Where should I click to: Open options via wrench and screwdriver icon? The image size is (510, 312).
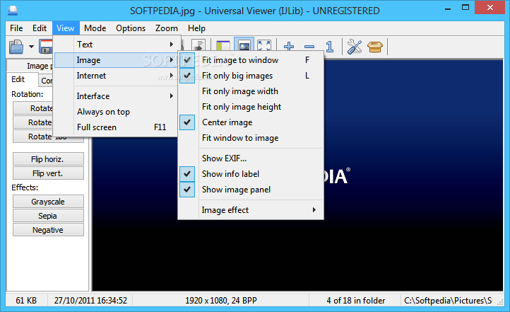[354, 47]
